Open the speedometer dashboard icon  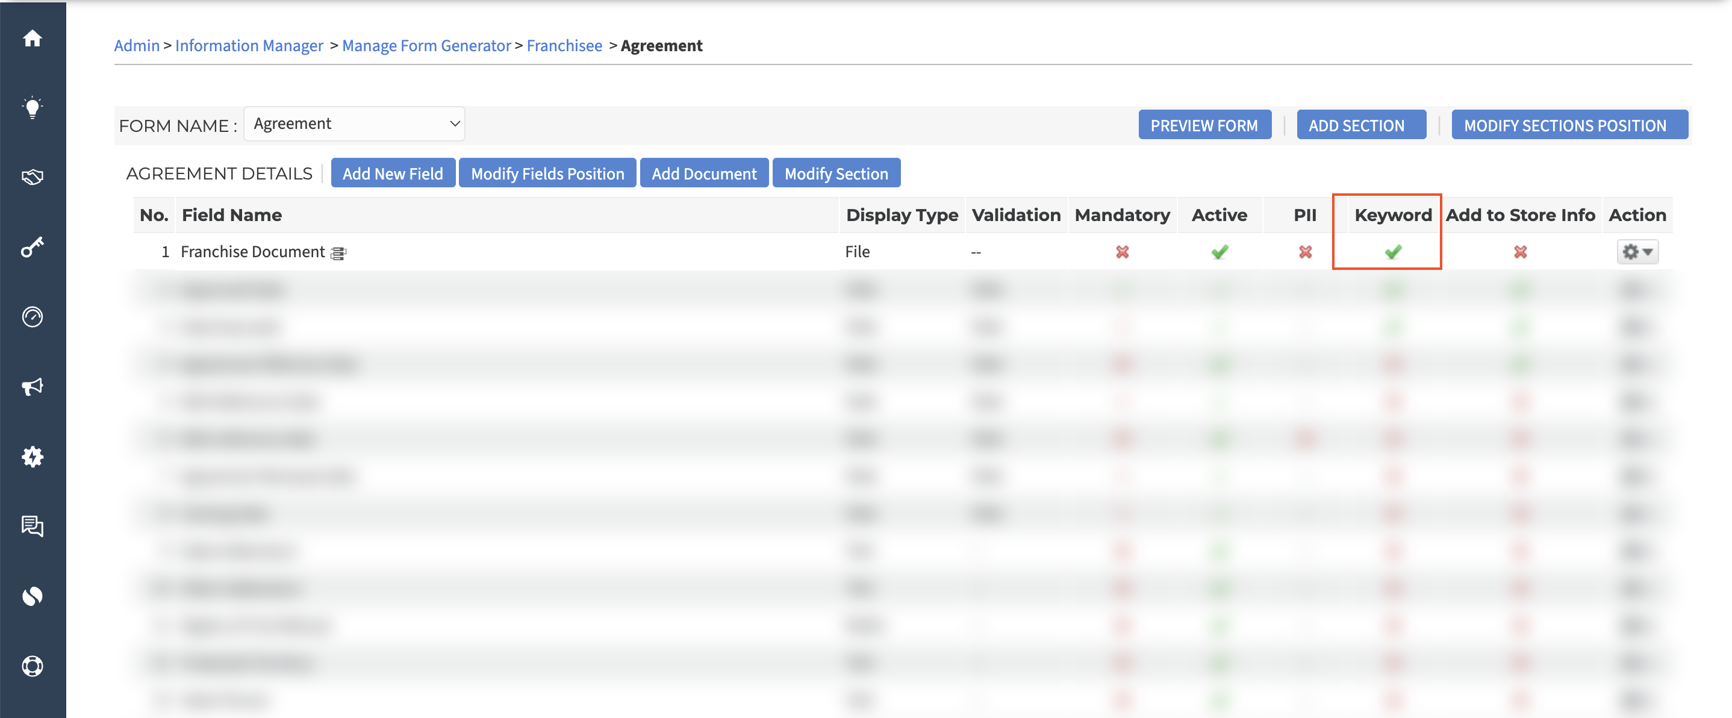coord(33,317)
